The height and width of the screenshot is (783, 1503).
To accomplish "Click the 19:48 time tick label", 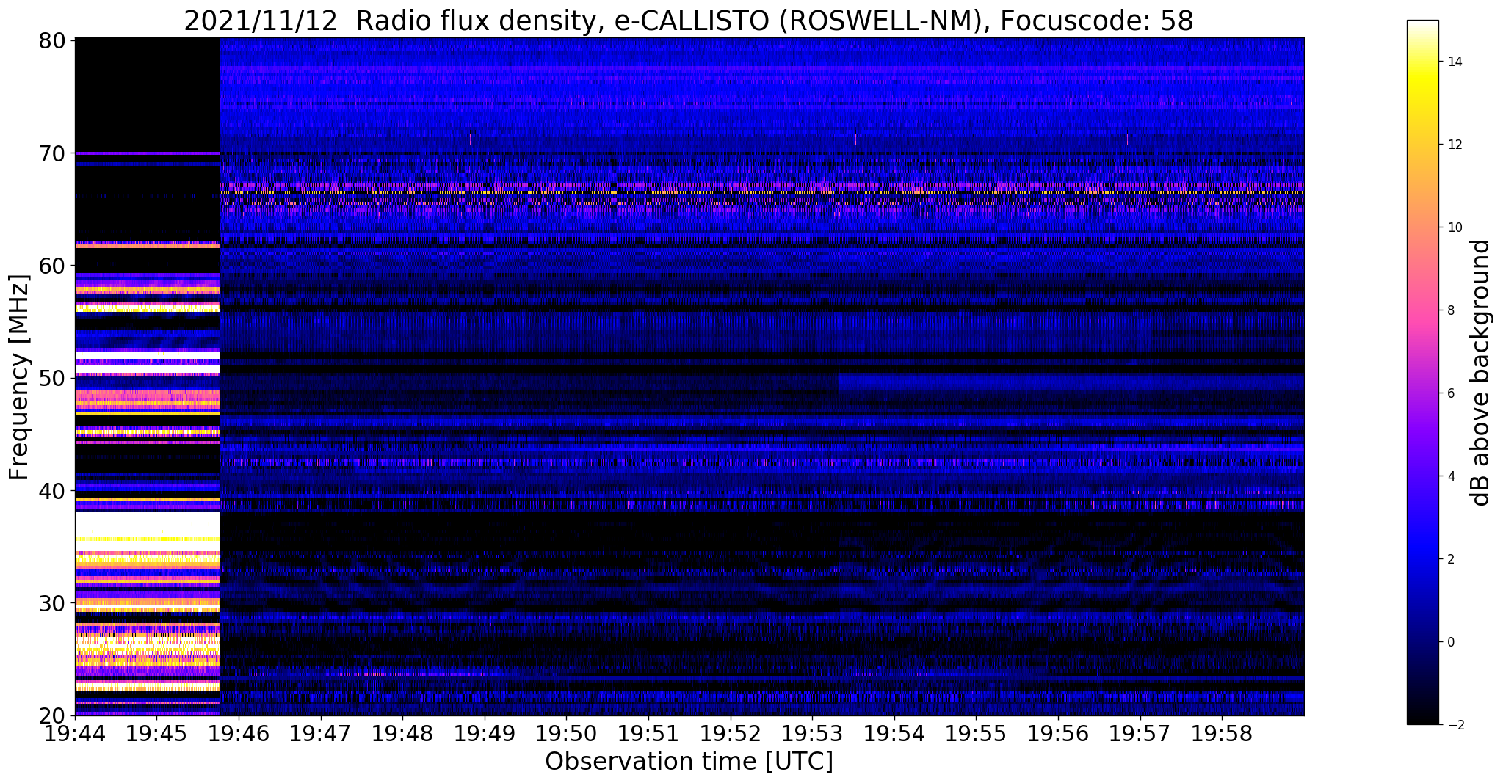I will click(402, 734).
